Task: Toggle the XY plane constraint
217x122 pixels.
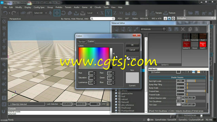Action: 121,13
